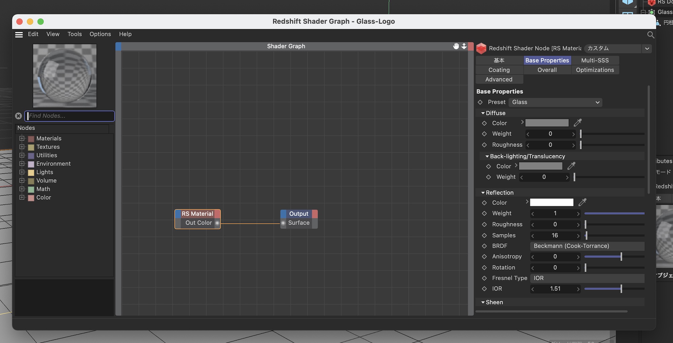673x343 pixels.
Task: Click the vertical arrows icon in Shader Graph header
Action: pyautogui.click(x=464, y=46)
